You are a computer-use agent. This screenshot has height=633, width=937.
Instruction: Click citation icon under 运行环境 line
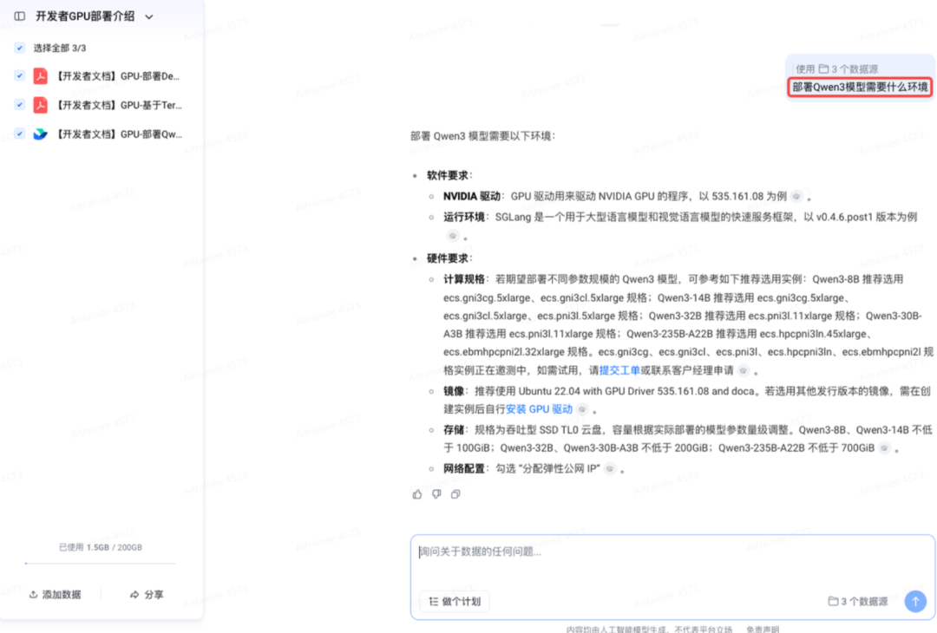tap(453, 236)
